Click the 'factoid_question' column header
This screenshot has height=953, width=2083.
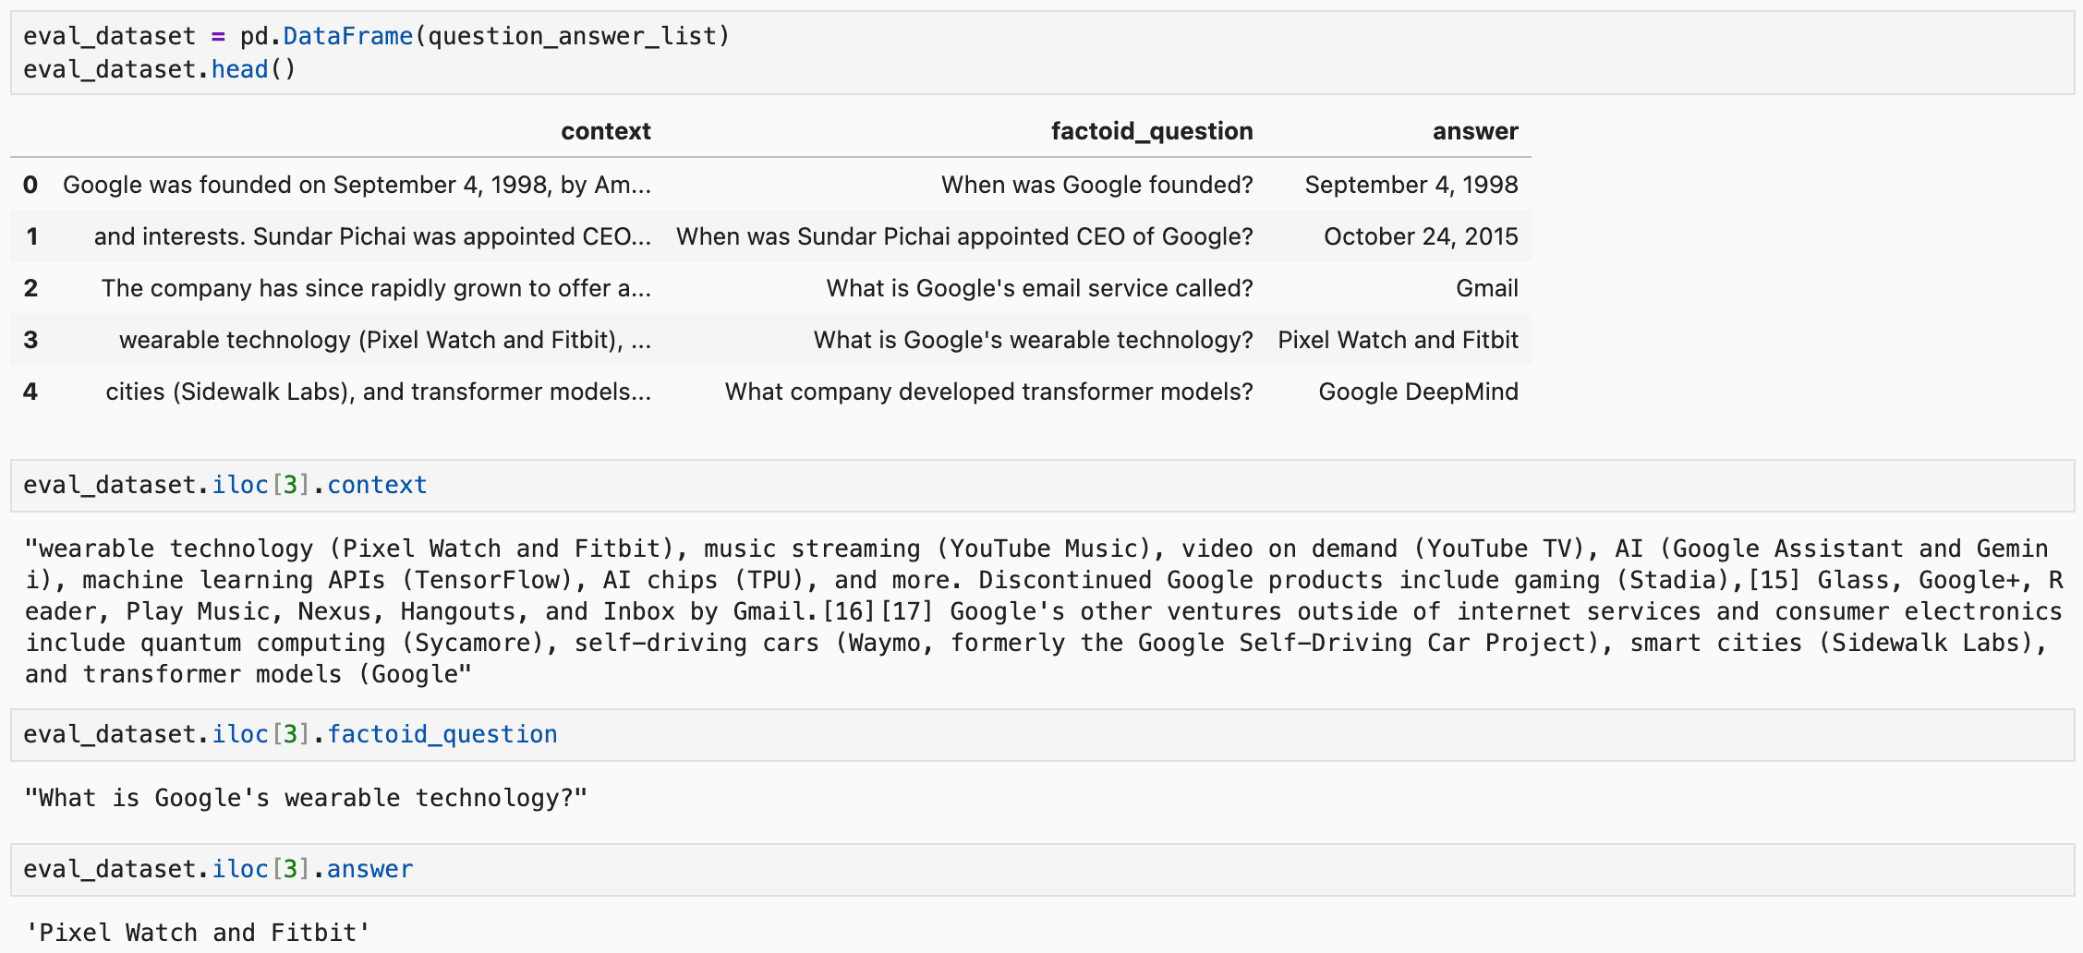click(x=1152, y=131)
